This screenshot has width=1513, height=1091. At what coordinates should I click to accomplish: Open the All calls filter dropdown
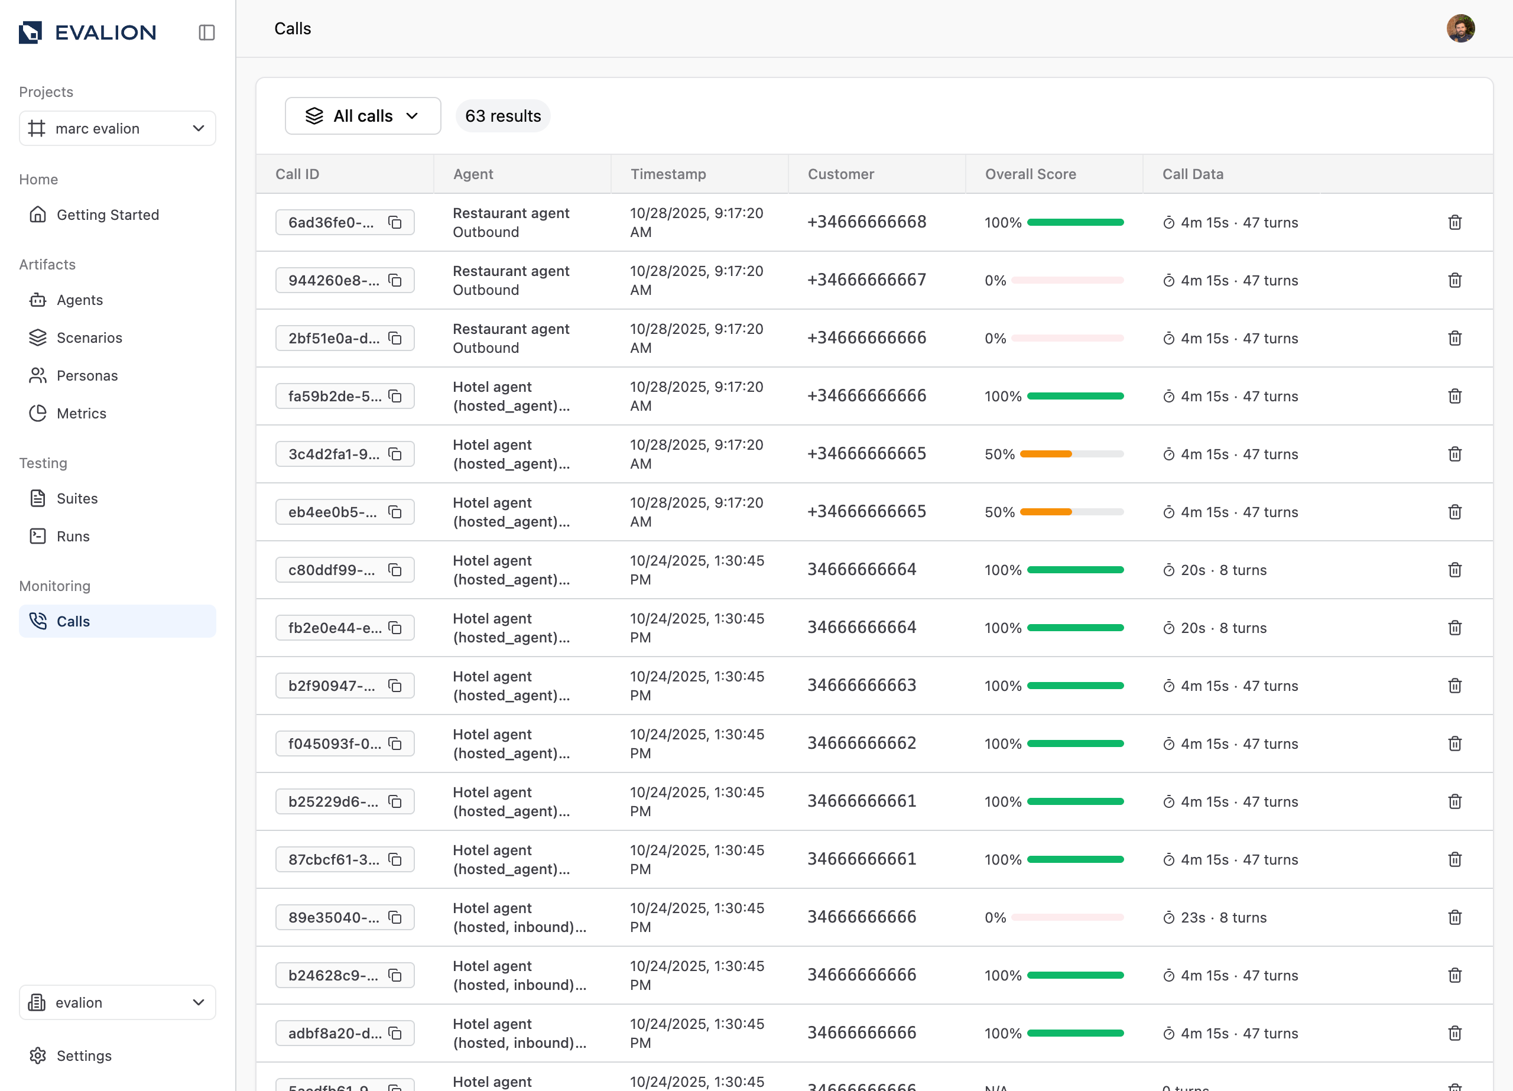pos(362,116)
